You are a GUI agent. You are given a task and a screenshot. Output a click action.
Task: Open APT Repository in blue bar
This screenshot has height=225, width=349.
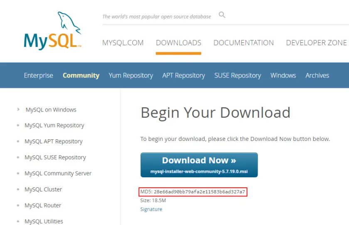pos(184,75)
